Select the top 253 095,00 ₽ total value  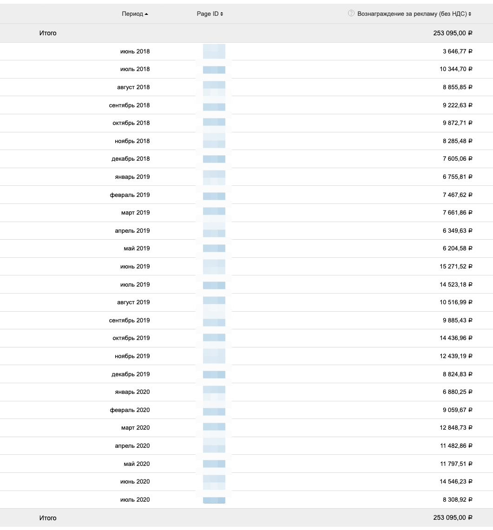453,33
